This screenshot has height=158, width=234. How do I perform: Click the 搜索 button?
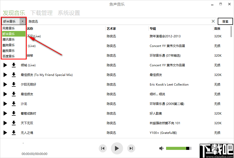click(225, 21)
